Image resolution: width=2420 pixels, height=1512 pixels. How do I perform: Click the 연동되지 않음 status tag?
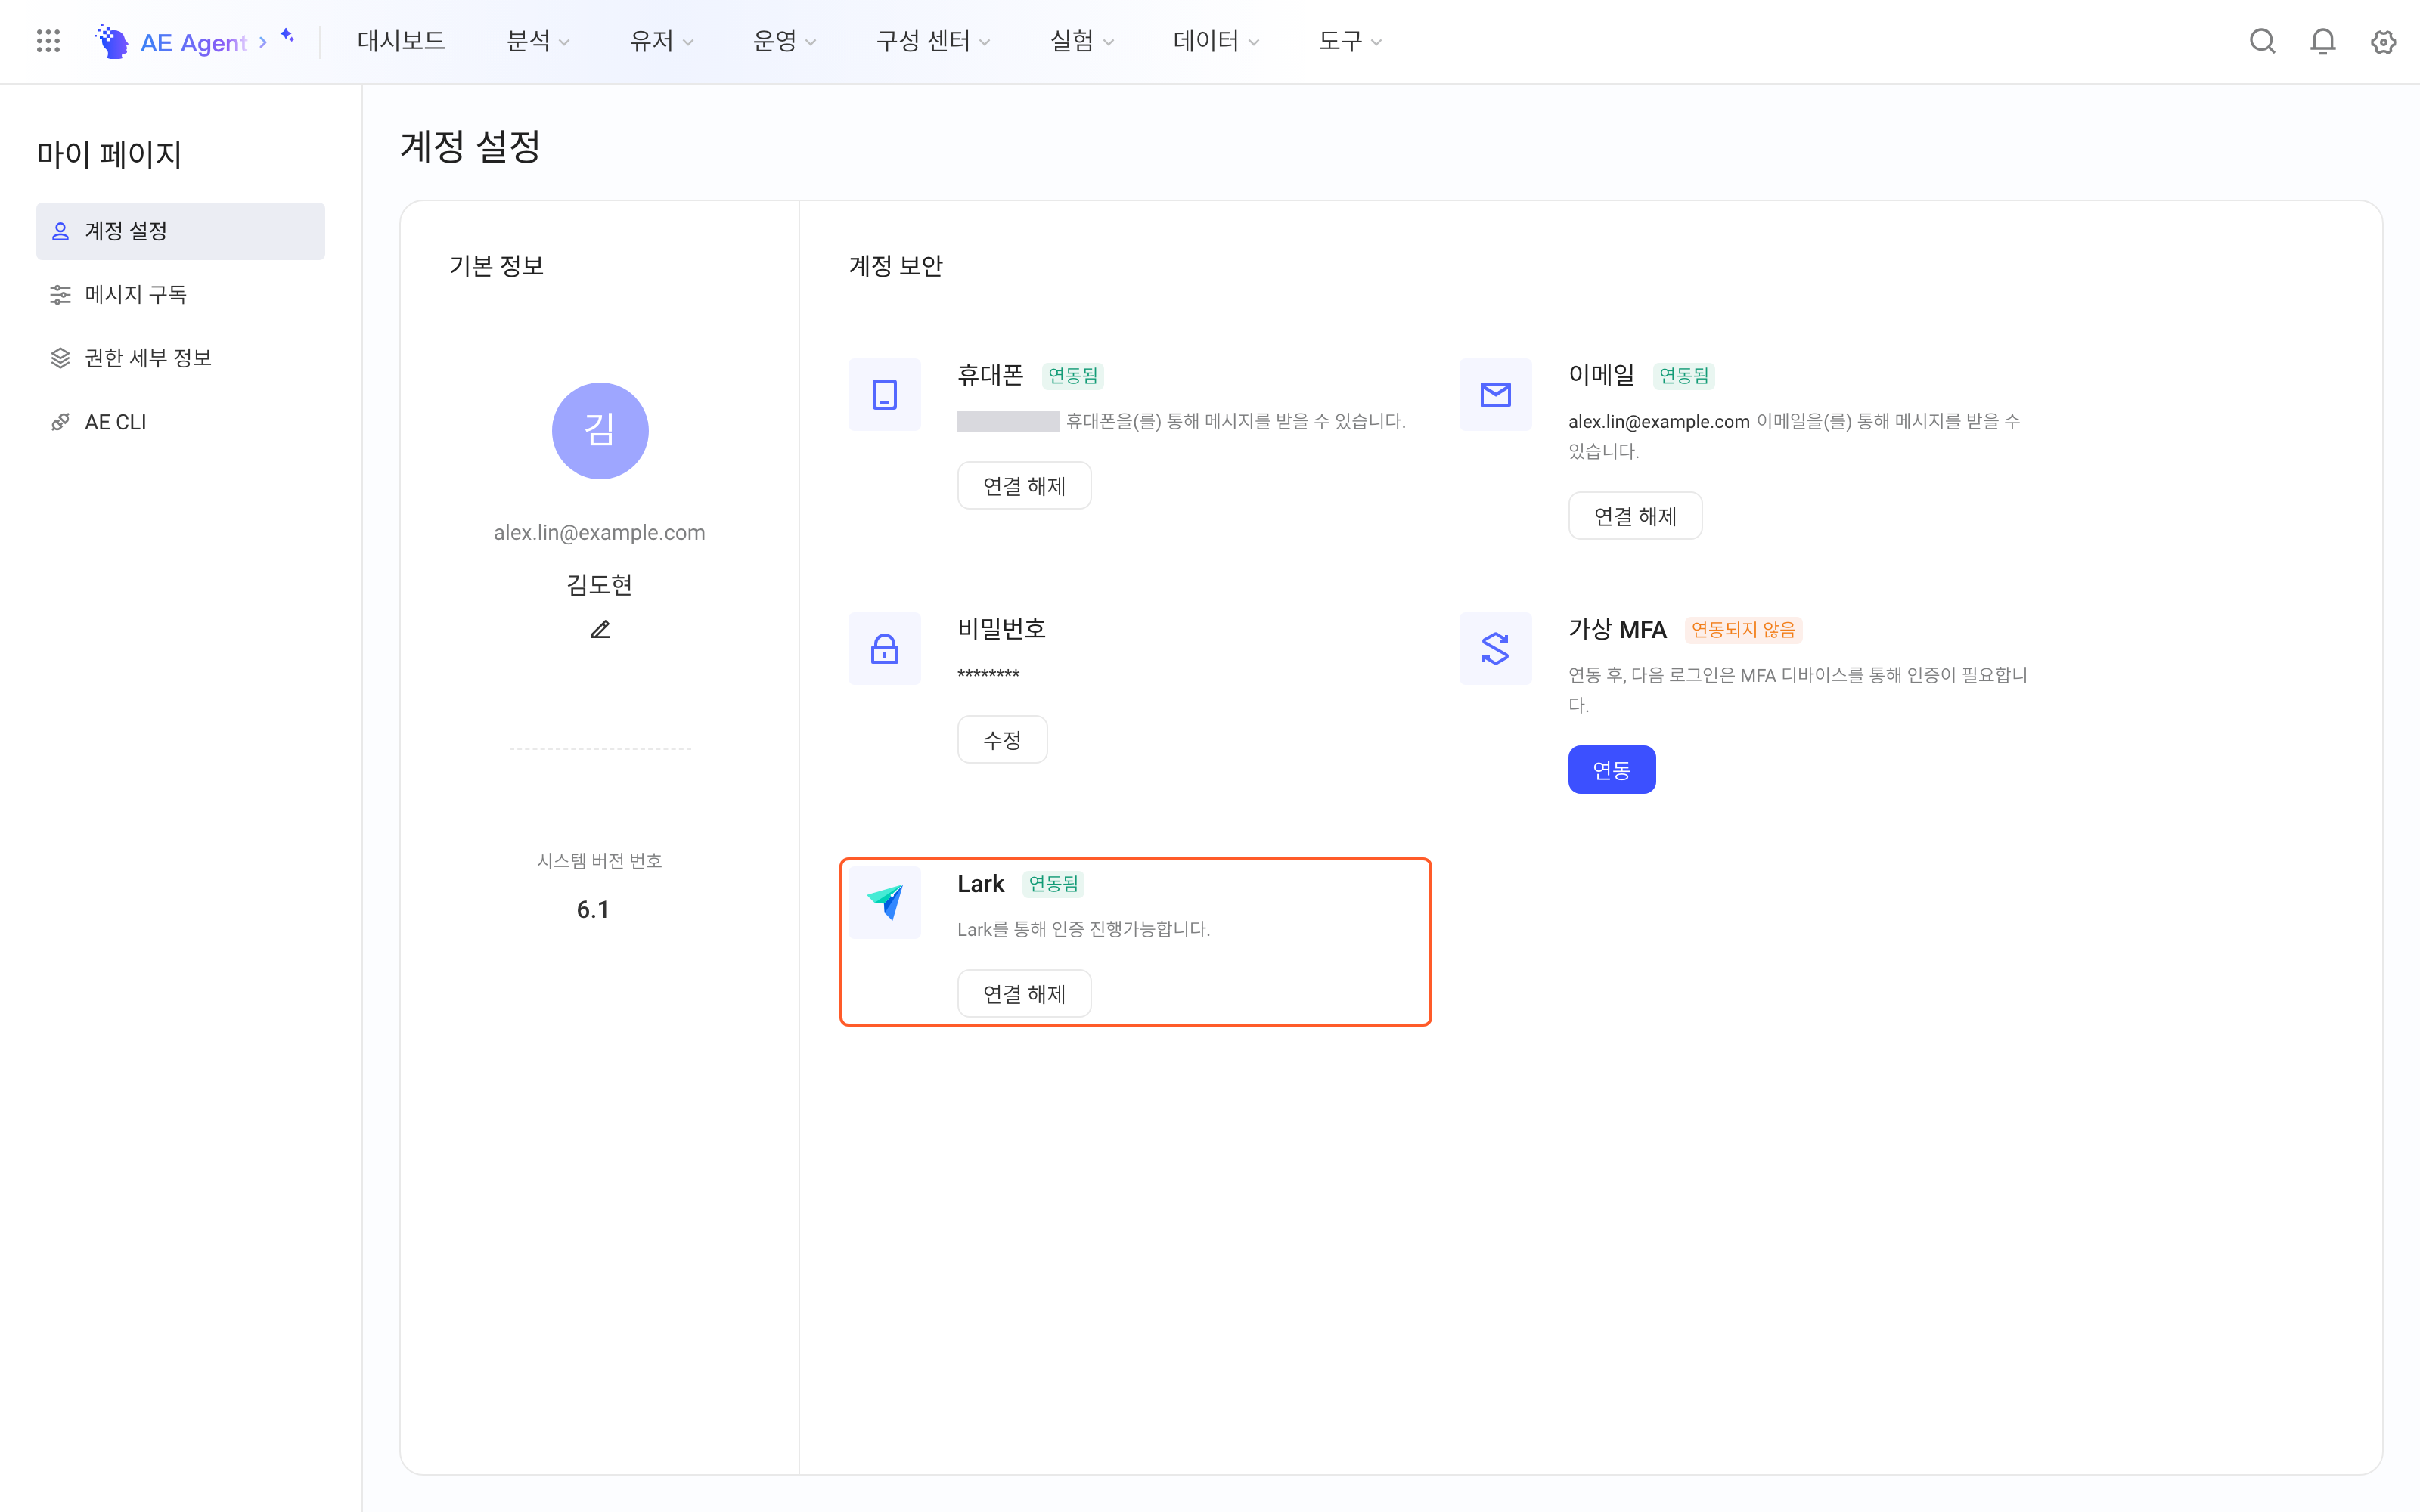[x=1743, y=630]
